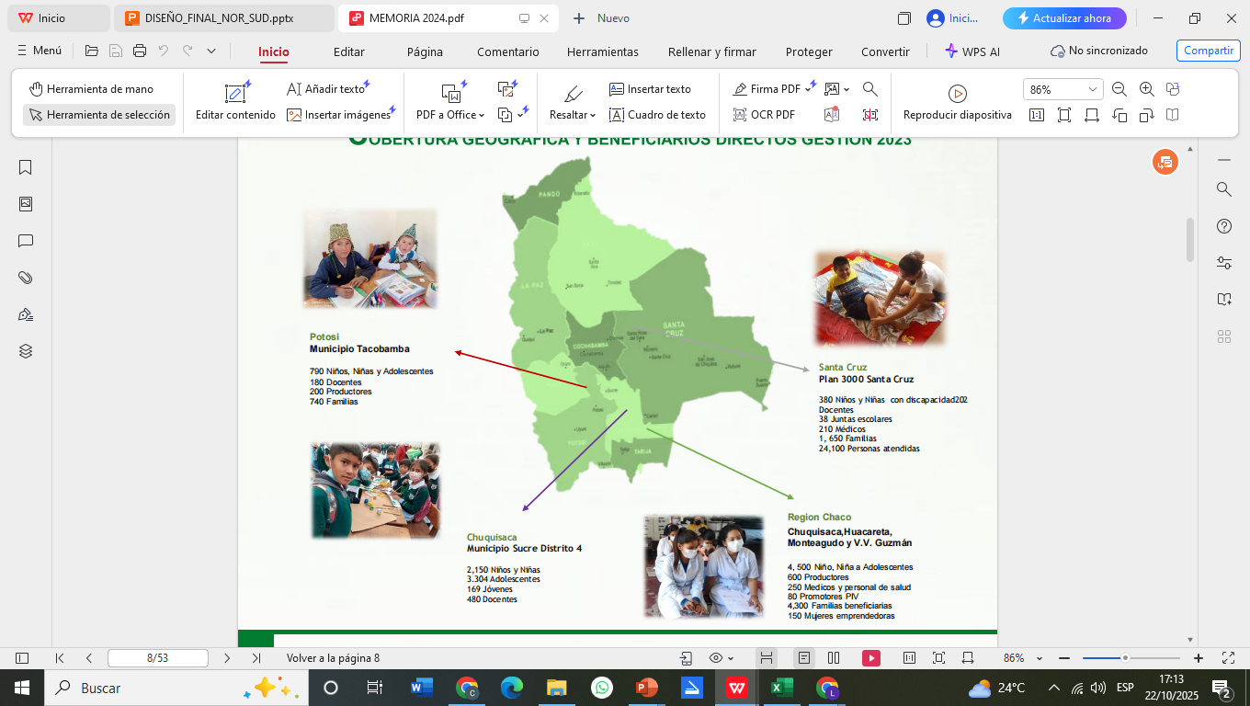The height and width of the screenshot is (706, 1250).
Task: Expand the Resaltar highlight dropdown
Action: (573, 115)
